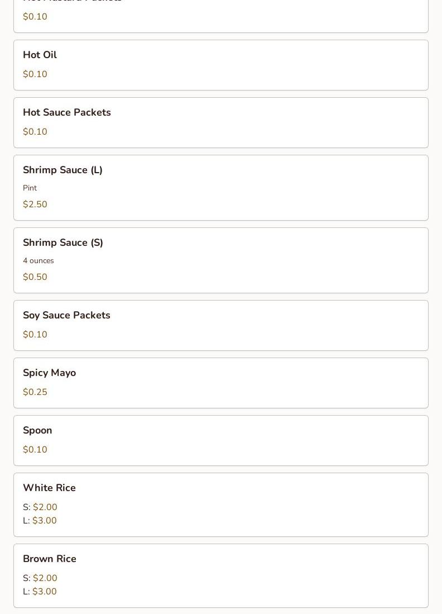Select the Shrimp Sauce (S) item
Screen dimensions: 442x614
(221, 260)
